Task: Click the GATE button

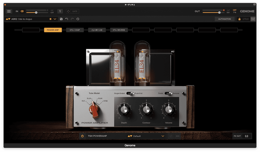Action: 75,11
